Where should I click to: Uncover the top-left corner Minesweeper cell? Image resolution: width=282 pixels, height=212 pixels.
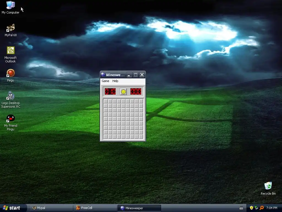[106, 101]
